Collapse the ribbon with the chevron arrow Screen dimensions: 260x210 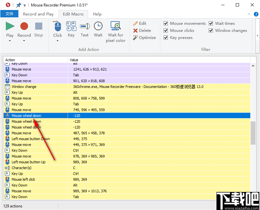(x=249, y=14)
